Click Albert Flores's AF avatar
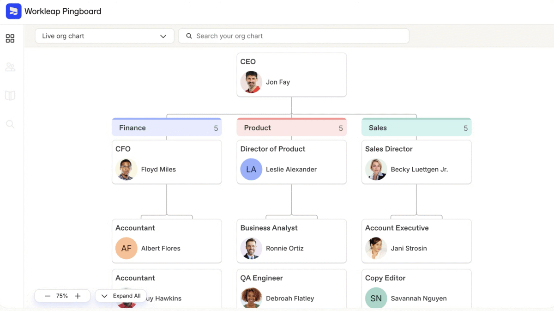The image size is (554, 311). [x=126, y=249]
